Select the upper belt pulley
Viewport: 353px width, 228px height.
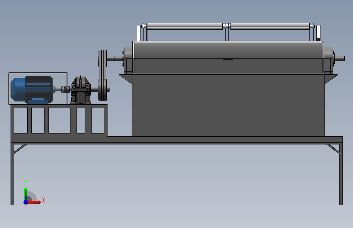[103, 59]
